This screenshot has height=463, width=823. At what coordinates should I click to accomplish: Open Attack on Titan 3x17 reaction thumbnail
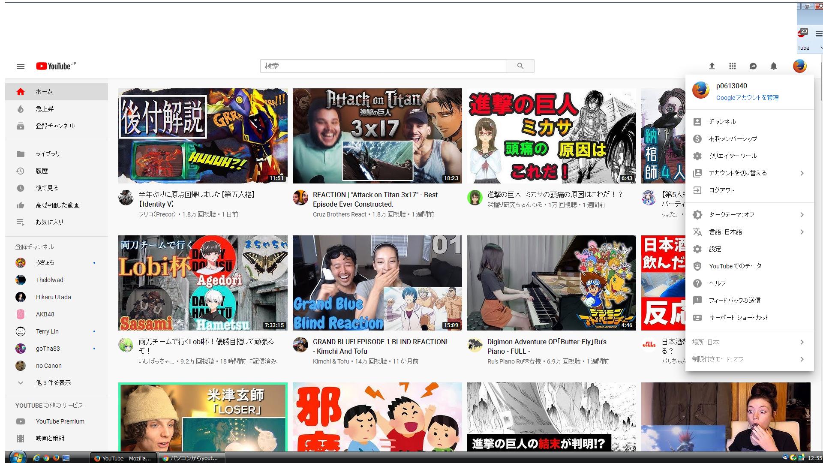click(x=377, y=136)
